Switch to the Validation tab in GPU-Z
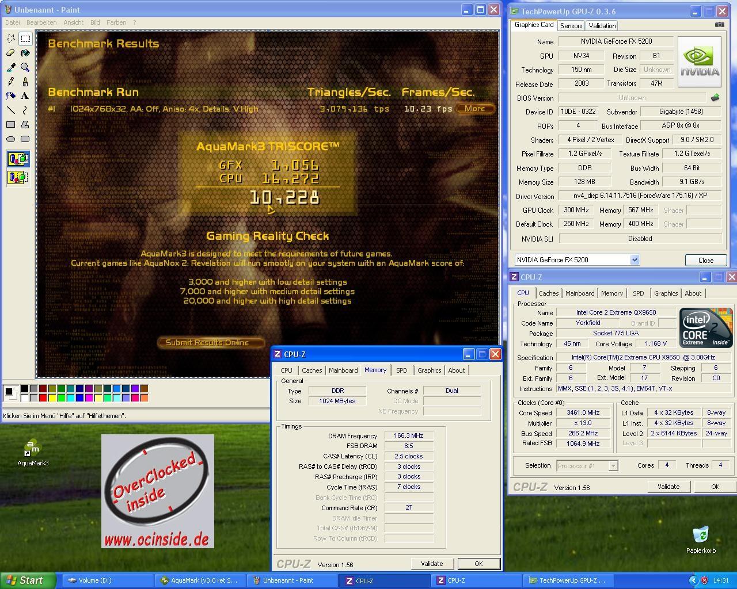 602,26
